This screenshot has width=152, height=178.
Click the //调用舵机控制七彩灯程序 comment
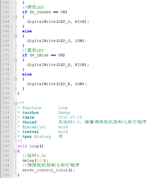coord(51,165)
